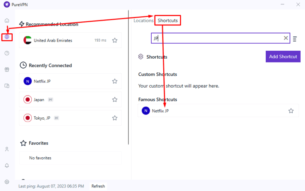Screen dimensions: 305x191
Task: Click the PureVPN logo in title bar
Action: 7,4
